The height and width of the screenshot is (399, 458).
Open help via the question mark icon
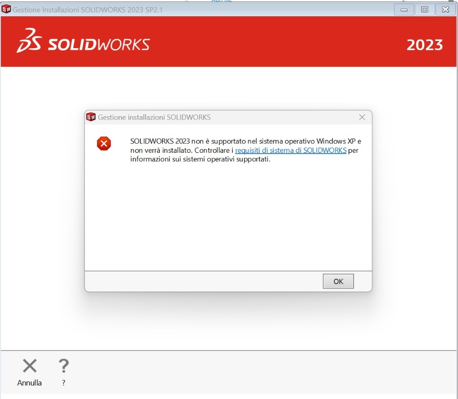[63, 372]
